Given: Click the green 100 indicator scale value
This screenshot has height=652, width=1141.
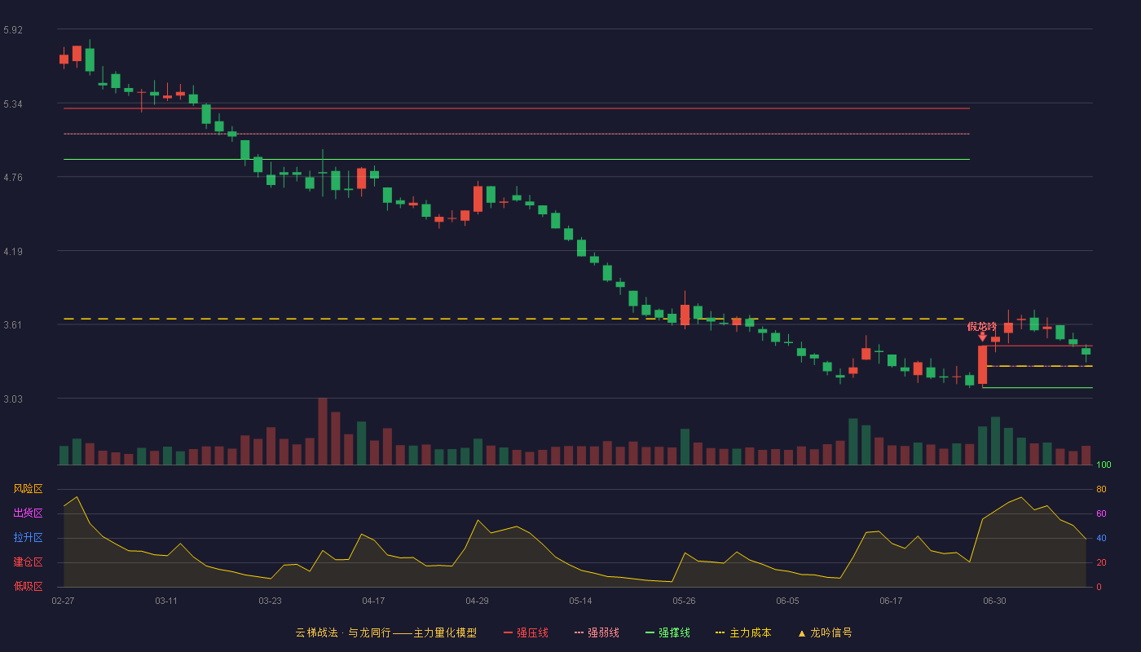Looking at the screenshot, I should [1104, 465].
